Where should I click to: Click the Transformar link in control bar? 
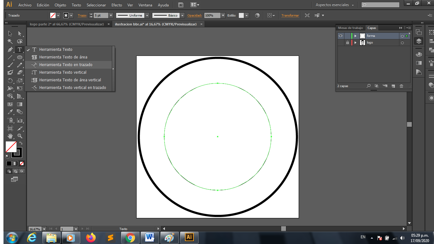(x=290, y=15)
